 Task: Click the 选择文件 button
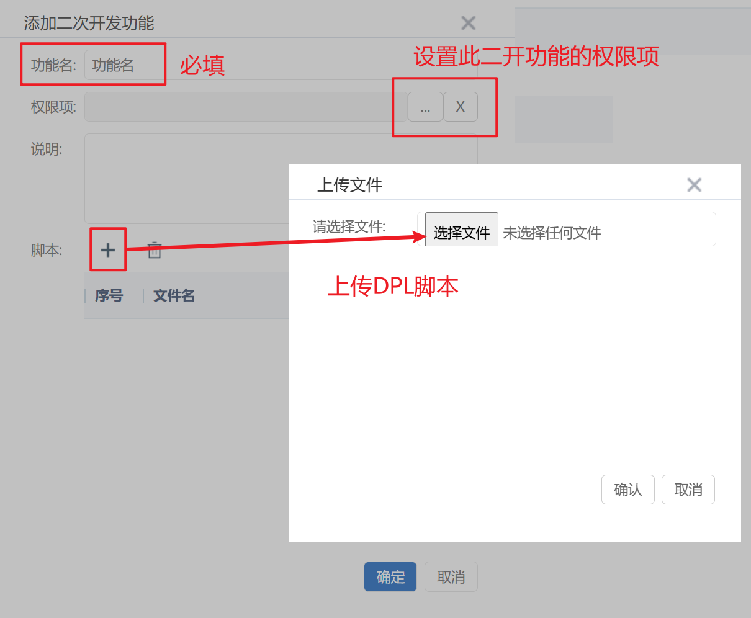coord(461,229)
